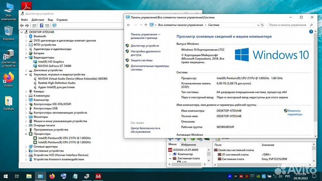Expand the Bluetooth node
This screenshot has width=322, height=181.
click(26, 36)
